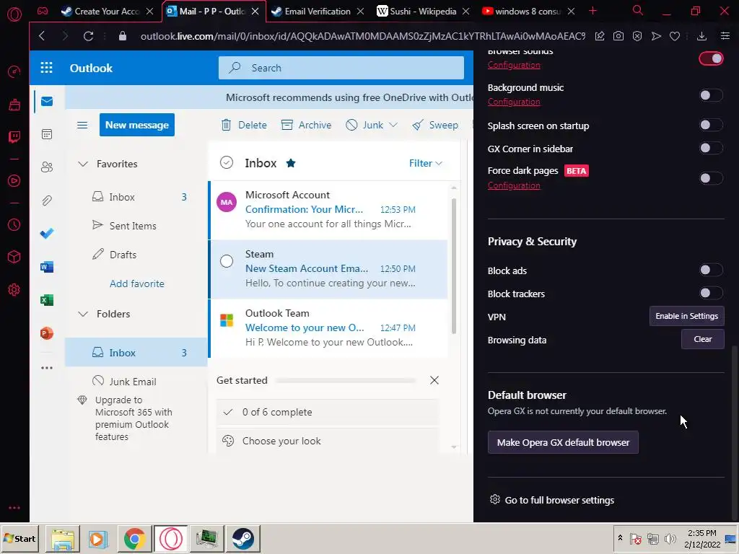Viewport: 739px width, 554px height.
Task: Toggle the Outlook navigation pane hamburger
Action: point(82,125)
